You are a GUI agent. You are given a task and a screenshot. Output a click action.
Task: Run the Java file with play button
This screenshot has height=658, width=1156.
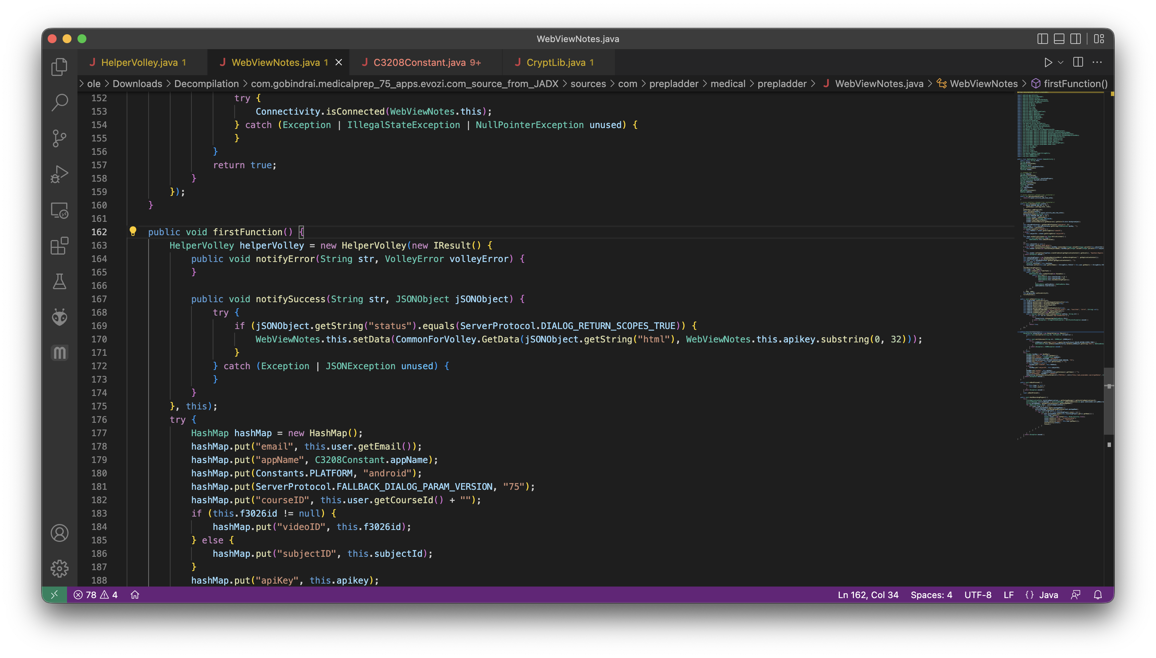(x=1048, y=63)
